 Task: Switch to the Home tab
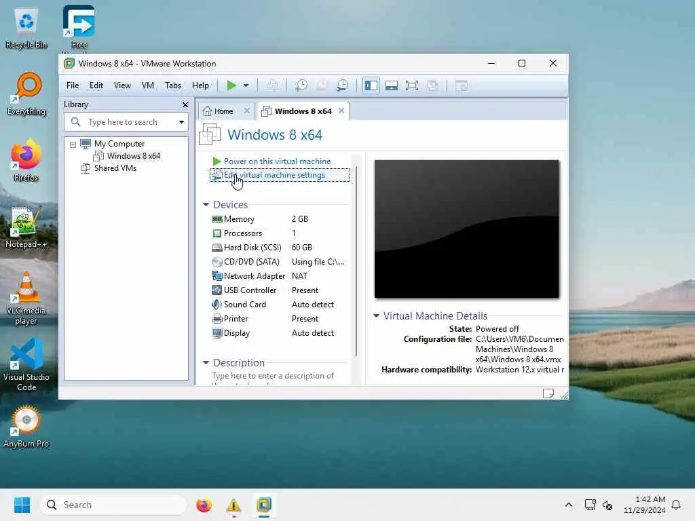point(223,111)
